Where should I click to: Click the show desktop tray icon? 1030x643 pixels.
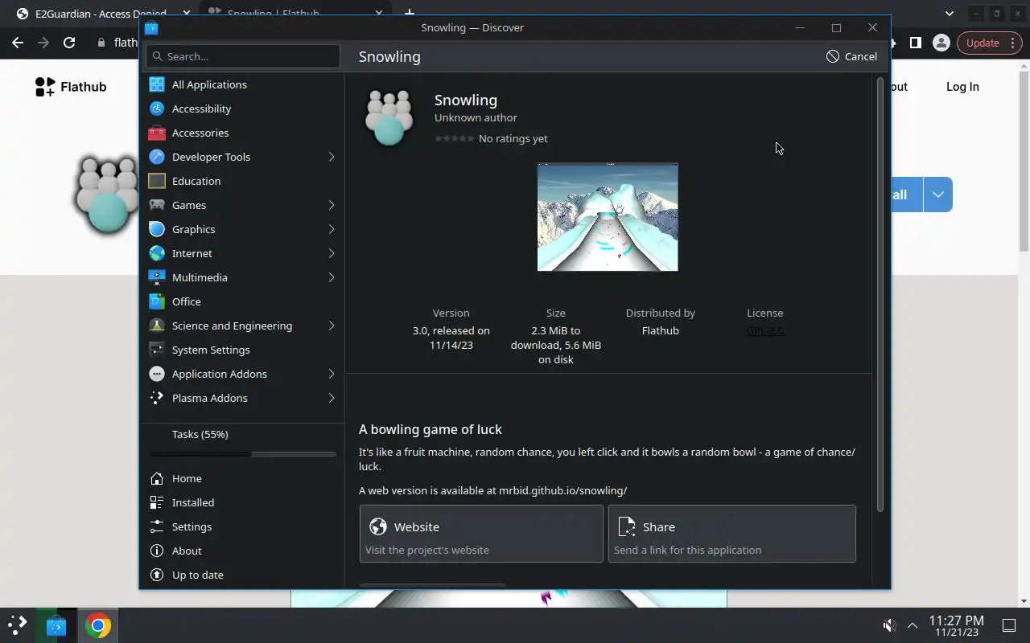point(1009,625)
